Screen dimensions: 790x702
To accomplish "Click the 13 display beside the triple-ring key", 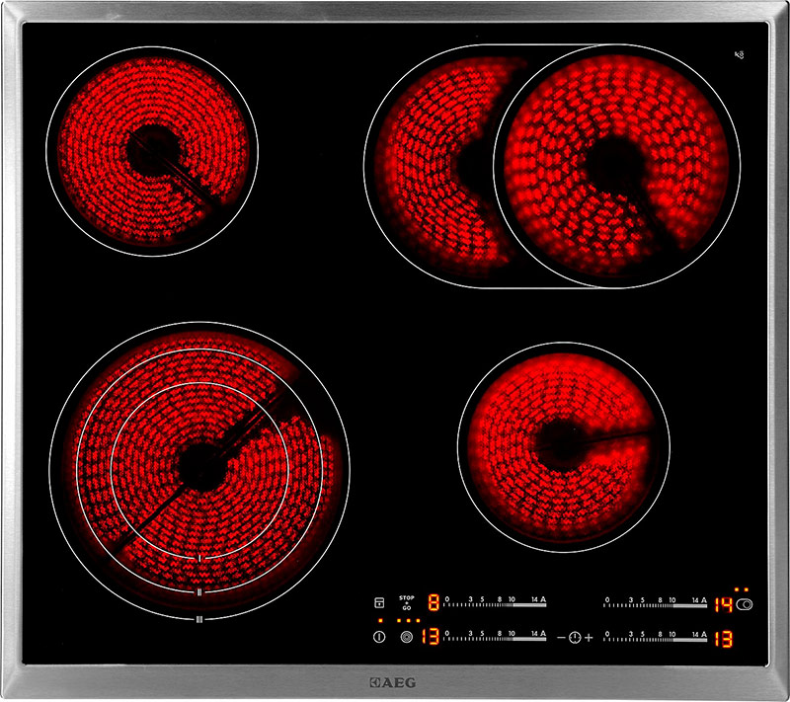I will pyautogui.click(x=431, y=638).
